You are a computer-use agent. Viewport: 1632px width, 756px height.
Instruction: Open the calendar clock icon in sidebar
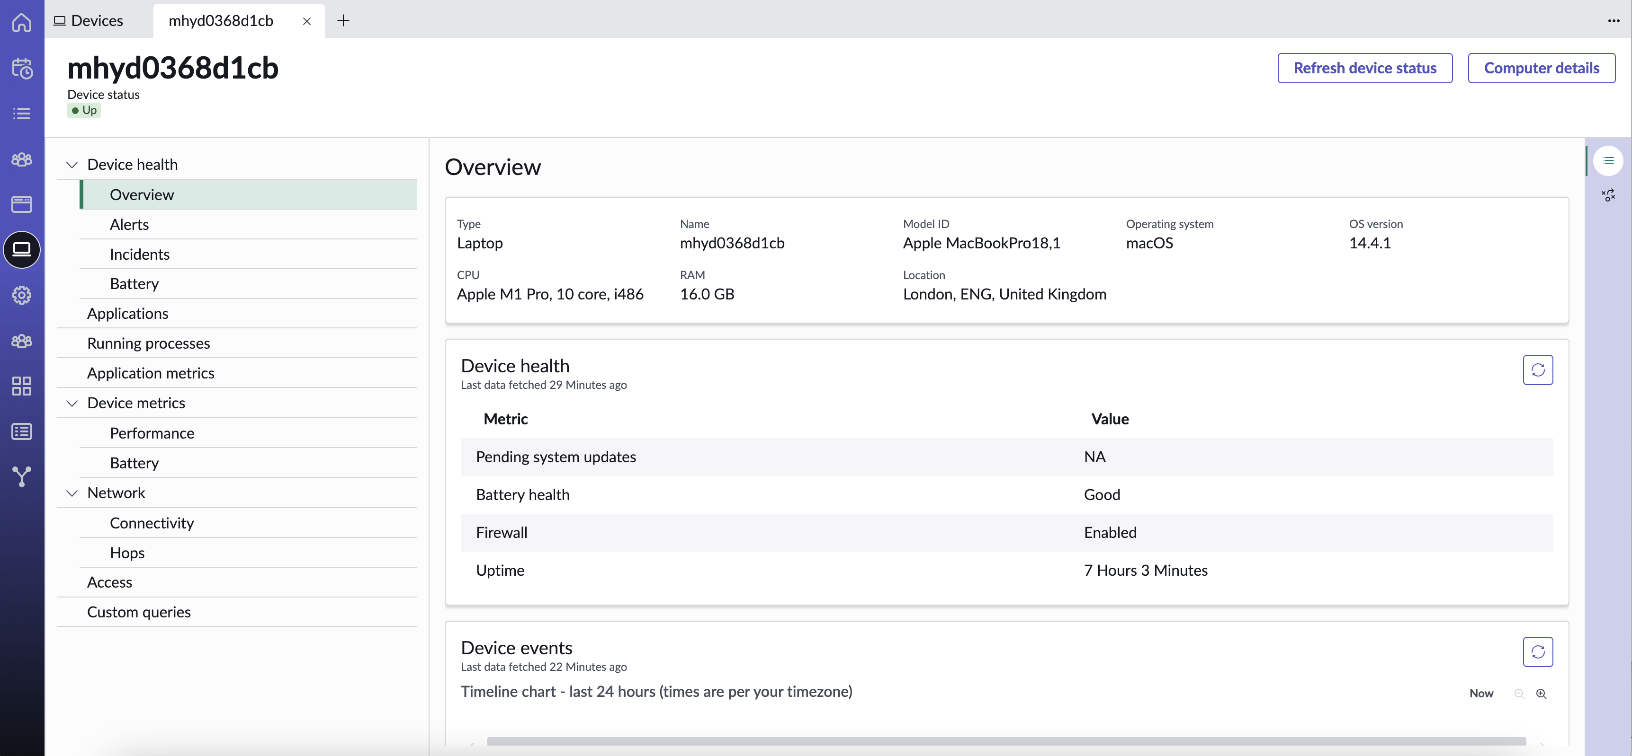point(21,68)
